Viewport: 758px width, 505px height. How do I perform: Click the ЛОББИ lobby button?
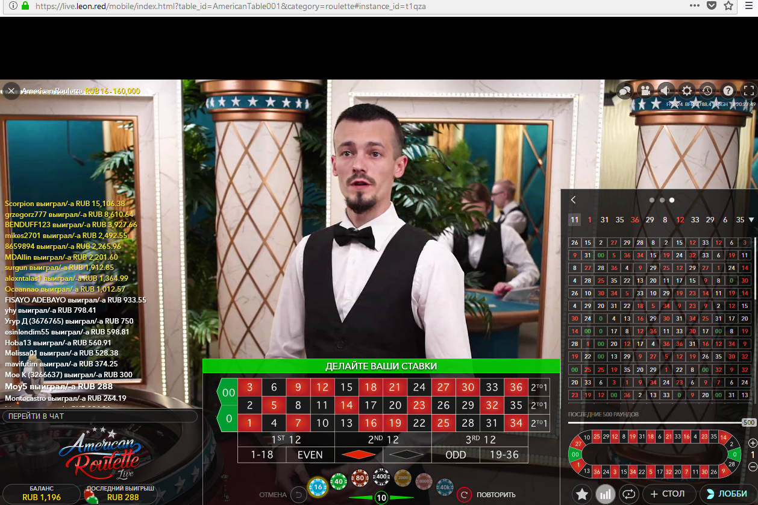click(x=727, y=494)
